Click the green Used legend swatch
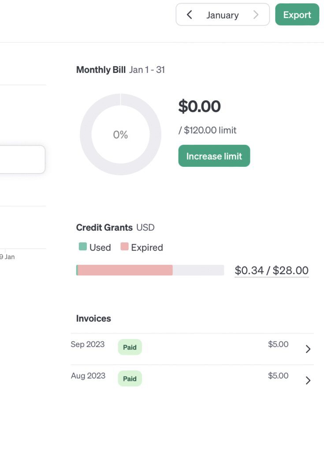Image resolution: width=324 pixels, height=452 pixels. point(83,247)
